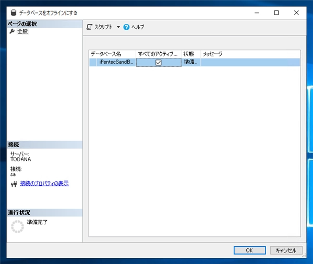Click the sa connection user text

point(13,175)
